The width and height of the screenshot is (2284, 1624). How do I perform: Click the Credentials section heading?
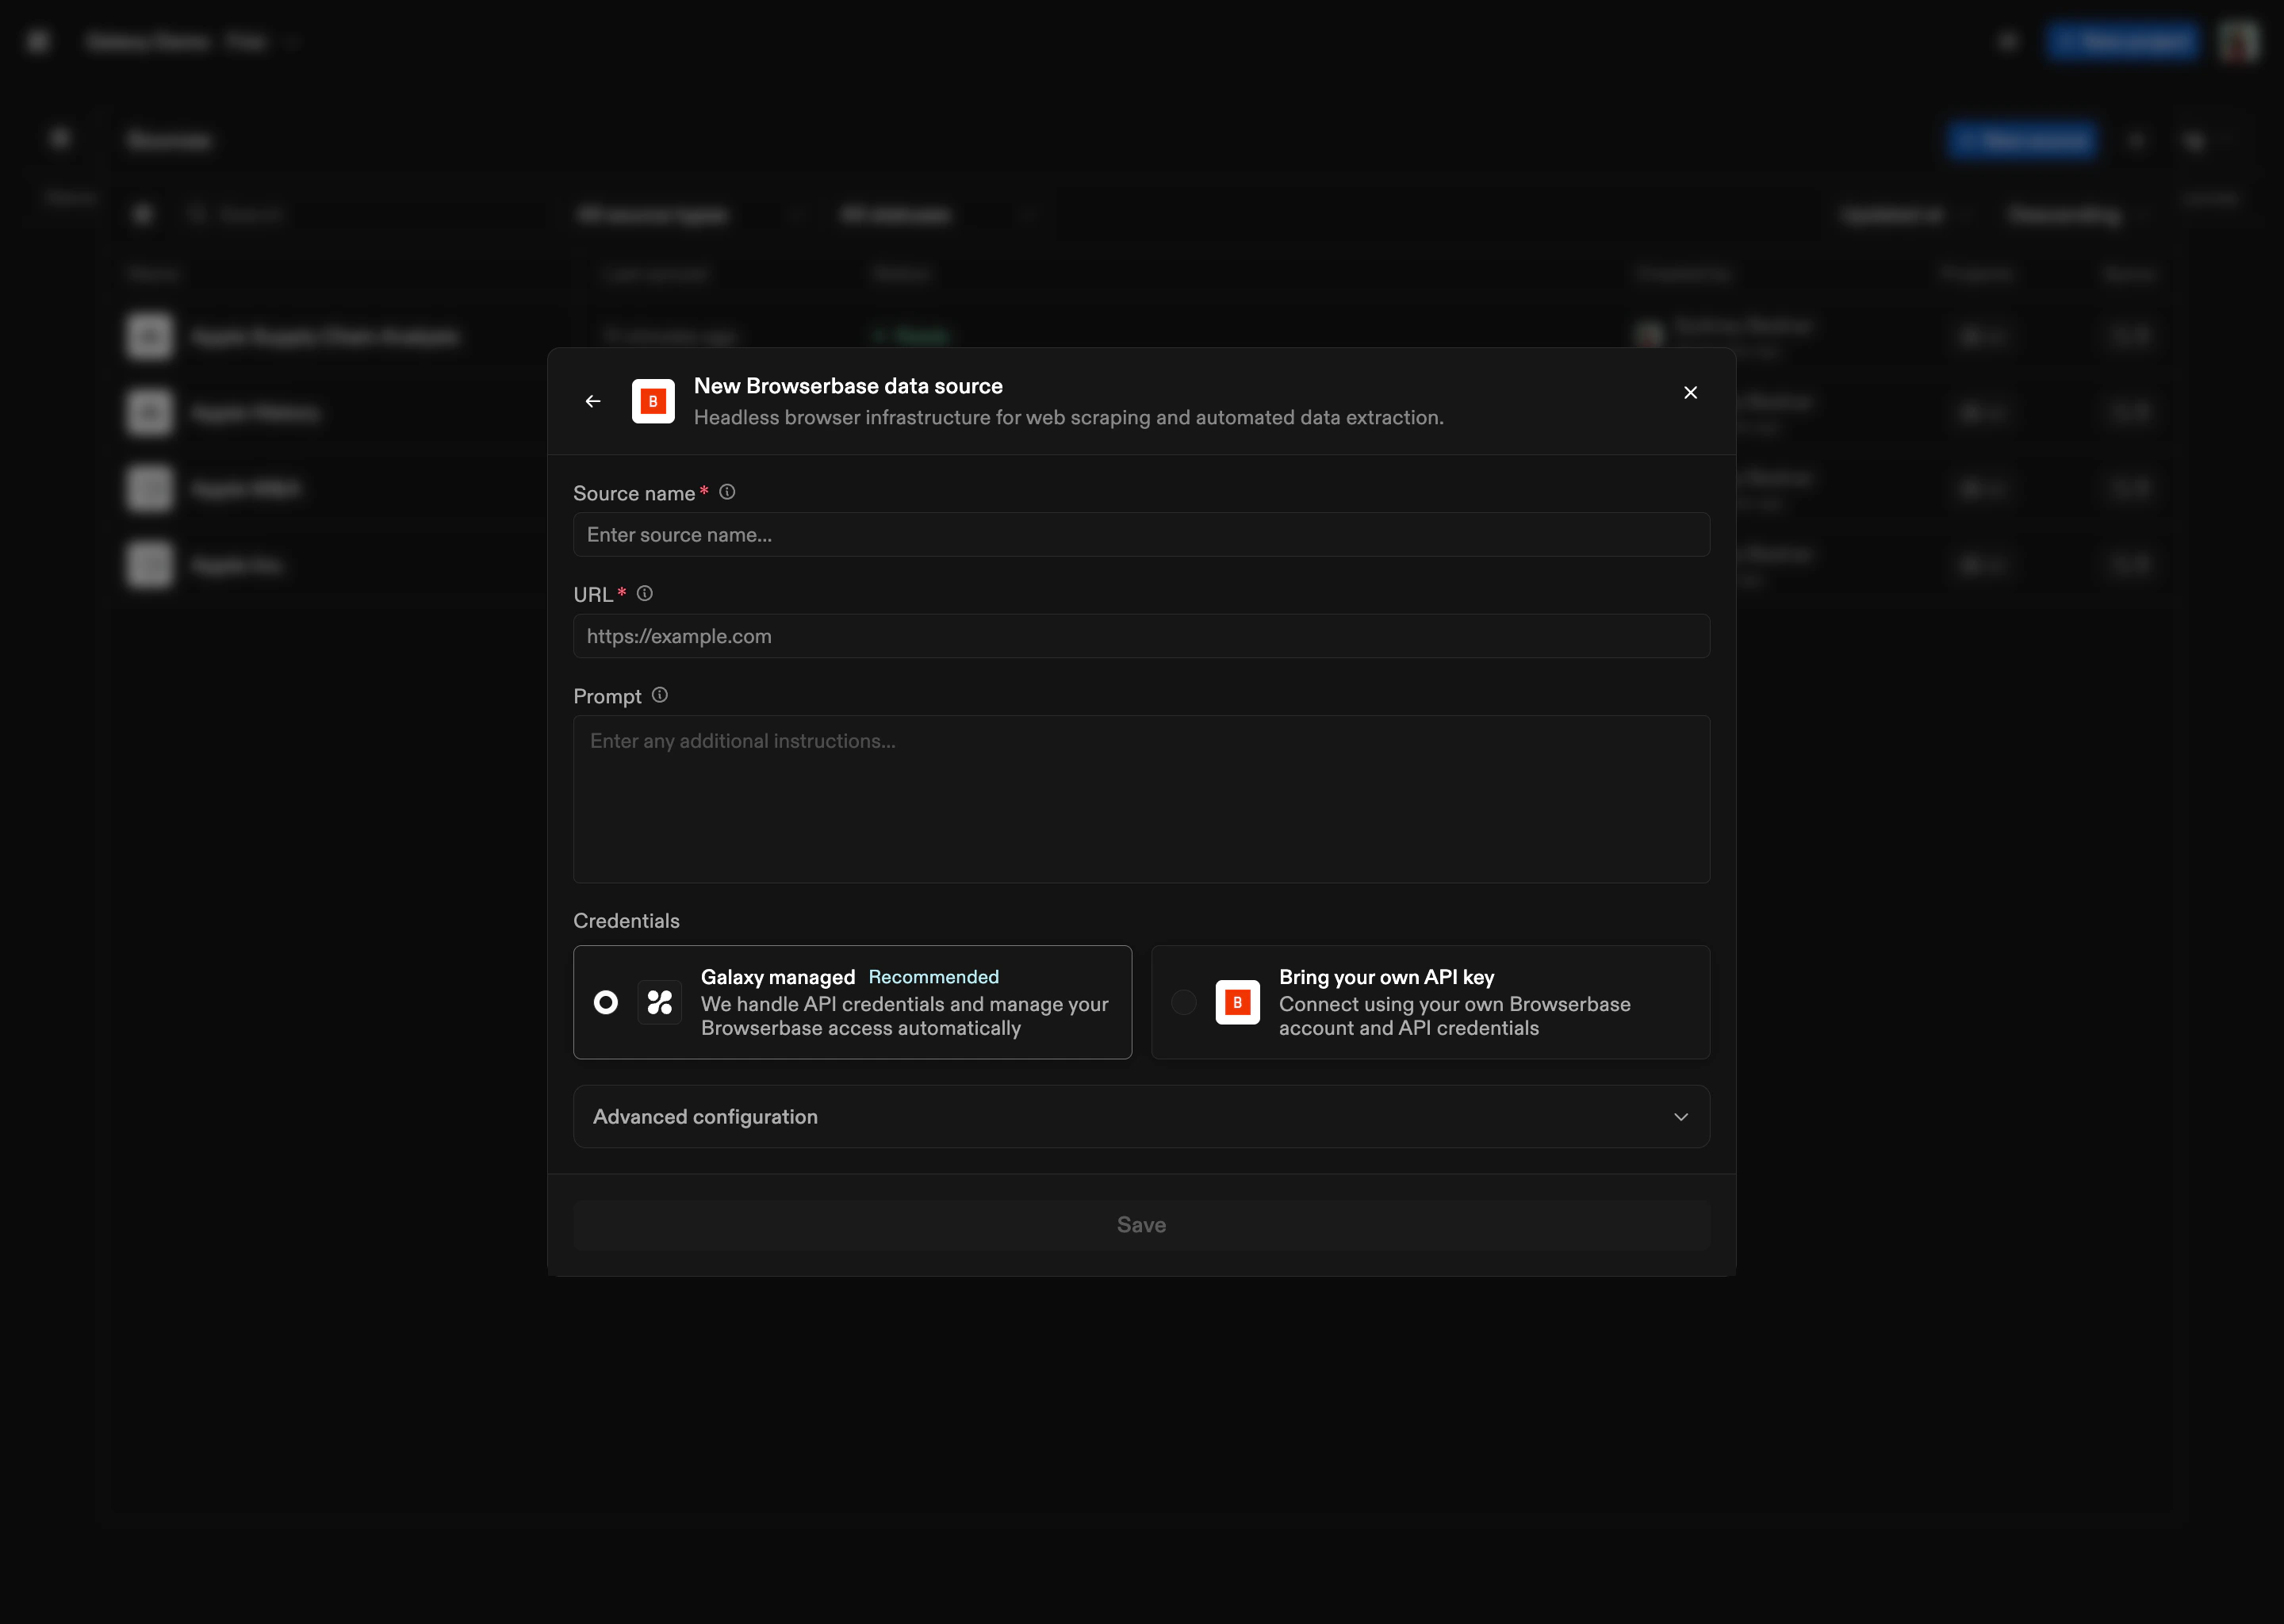coord(626,920)
